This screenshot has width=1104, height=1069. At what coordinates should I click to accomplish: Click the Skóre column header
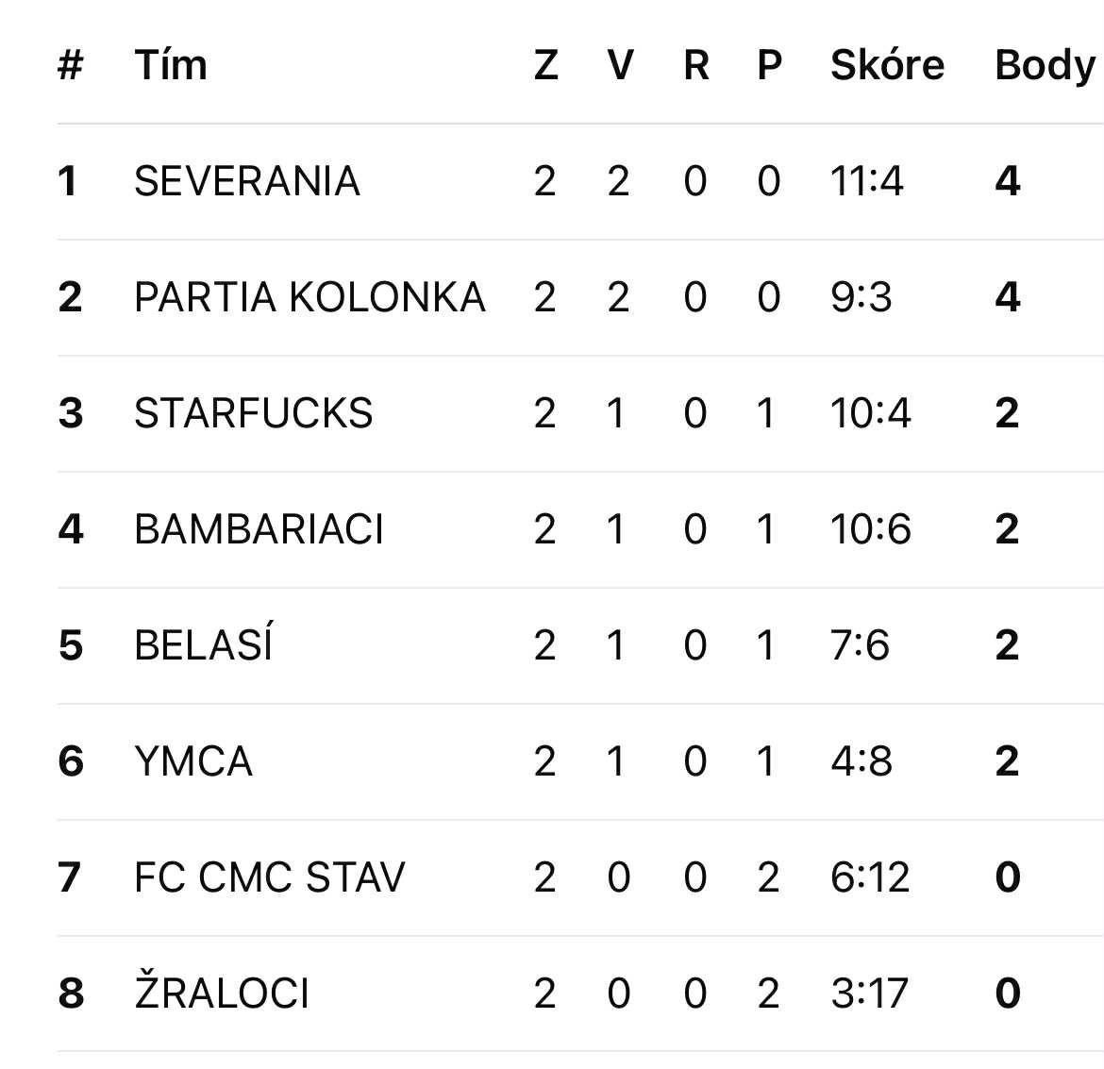pos(887,65)
